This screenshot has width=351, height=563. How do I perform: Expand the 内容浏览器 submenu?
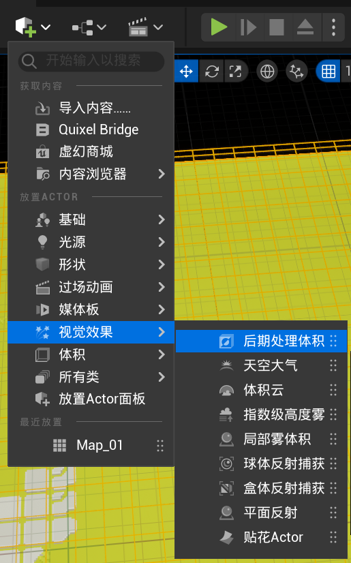point(91,174)
